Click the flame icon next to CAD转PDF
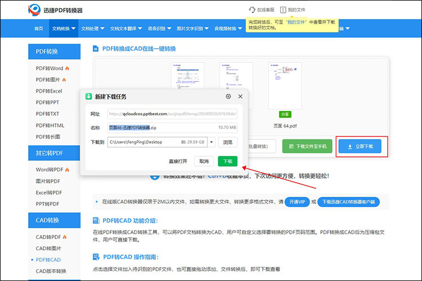Screen dimensions: 422x281 coord(65,237)
